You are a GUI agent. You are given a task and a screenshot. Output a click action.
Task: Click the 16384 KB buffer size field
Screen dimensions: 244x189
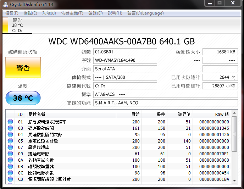220,52
